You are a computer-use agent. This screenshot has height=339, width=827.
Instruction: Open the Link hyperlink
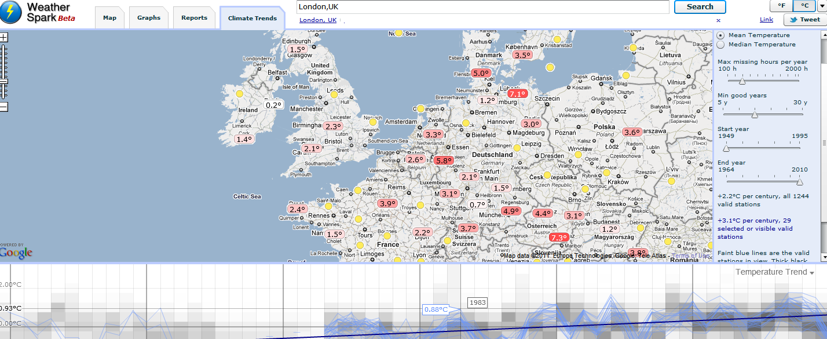pos(766,19)
